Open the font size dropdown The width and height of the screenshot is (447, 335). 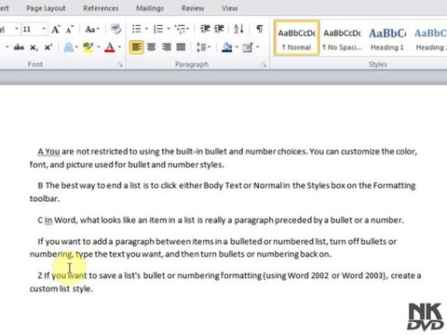(44, 29)
